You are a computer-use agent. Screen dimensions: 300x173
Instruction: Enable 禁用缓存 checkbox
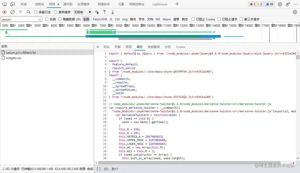pos(55,12)
